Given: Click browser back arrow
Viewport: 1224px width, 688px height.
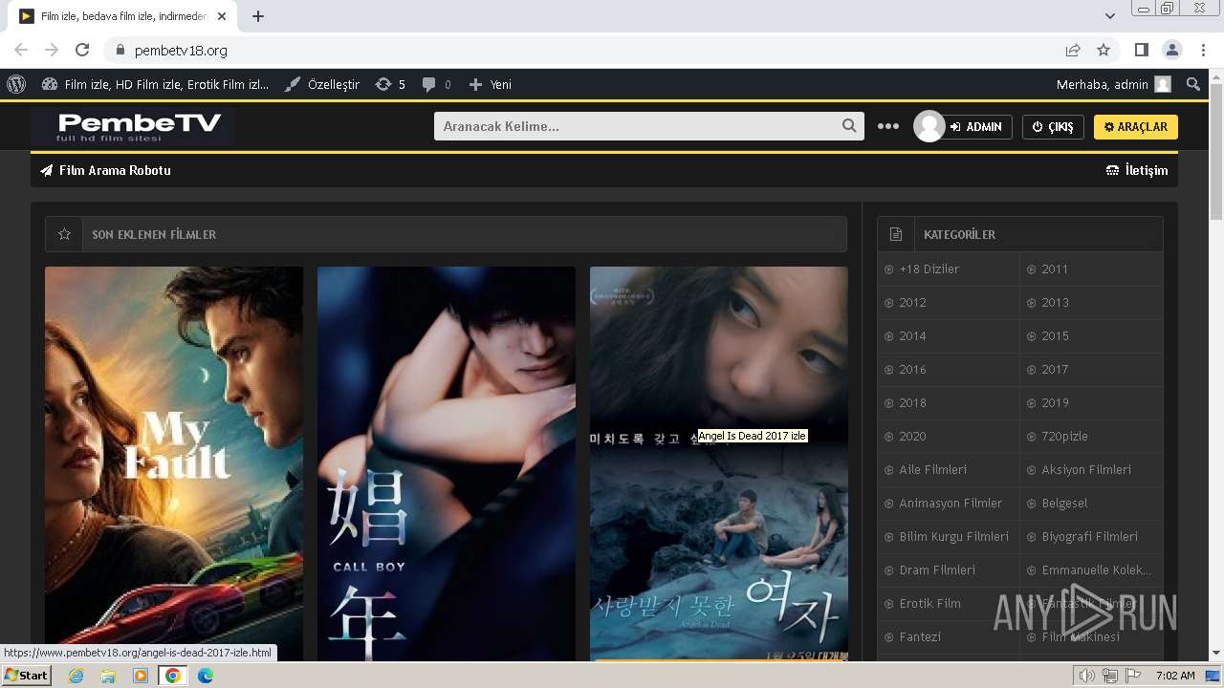Looking at the screenshot, I should (x=21, y=50).
